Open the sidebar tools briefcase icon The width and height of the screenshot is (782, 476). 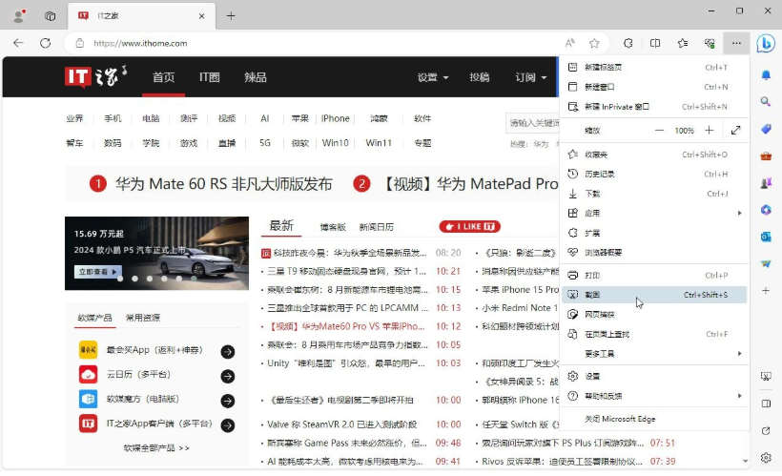766,156
